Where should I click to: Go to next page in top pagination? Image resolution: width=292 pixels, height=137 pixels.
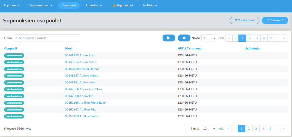278,38
